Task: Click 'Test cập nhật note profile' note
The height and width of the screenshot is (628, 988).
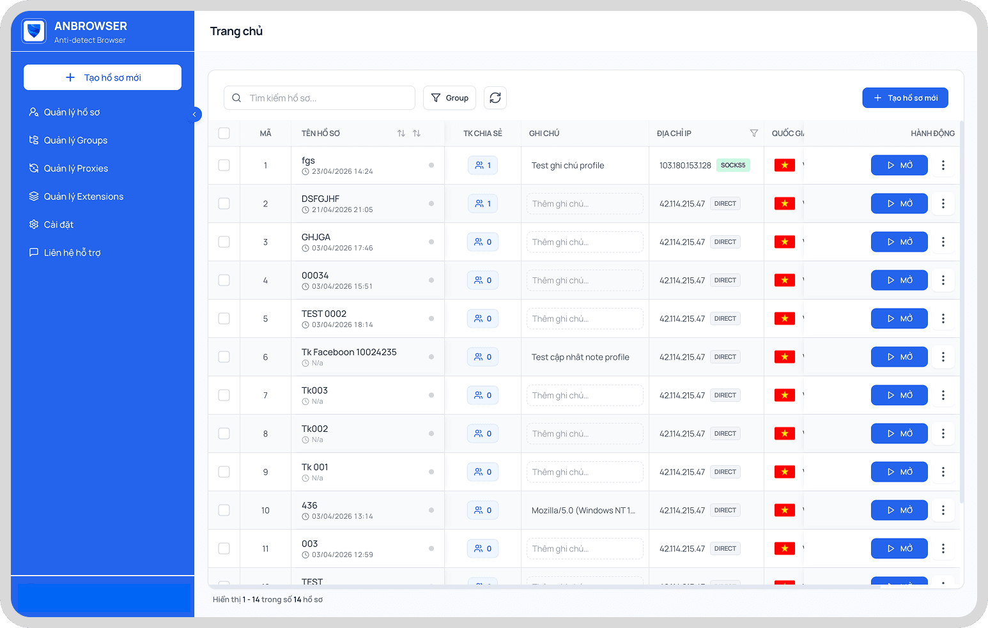Action: [x=580, y=357]
